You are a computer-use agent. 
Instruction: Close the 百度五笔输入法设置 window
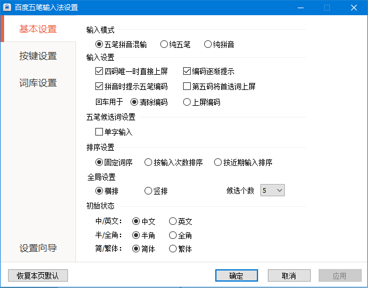pyautogui.click(x=354, y=8)
